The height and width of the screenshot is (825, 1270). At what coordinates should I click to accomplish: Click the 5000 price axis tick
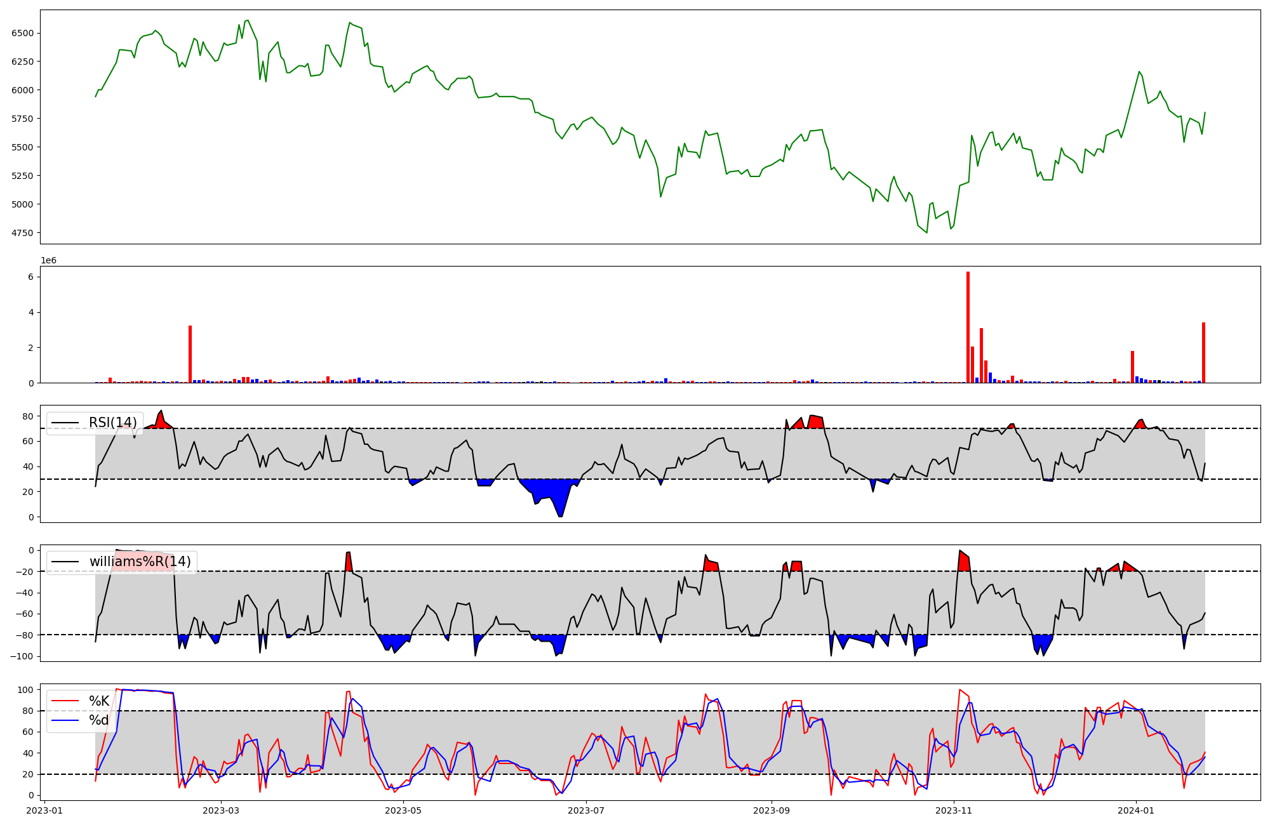(23, 204)
